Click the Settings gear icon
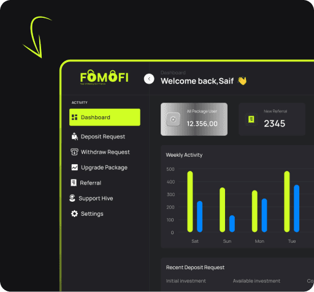 (x=74, y=213)
